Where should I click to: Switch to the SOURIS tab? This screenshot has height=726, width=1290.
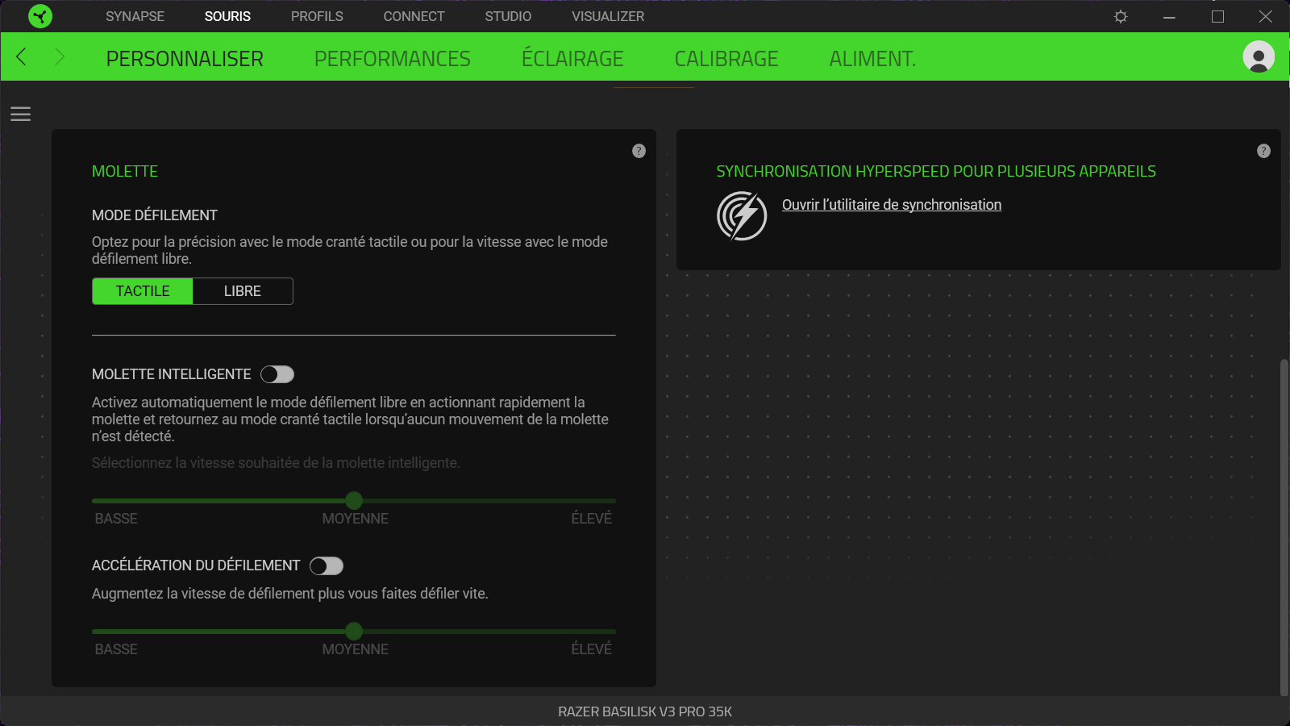pyautogui.click(x=227, y=16)
